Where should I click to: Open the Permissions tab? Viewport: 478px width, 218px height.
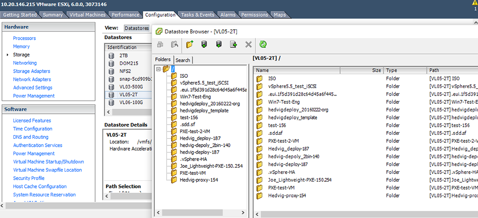[255, 15]
